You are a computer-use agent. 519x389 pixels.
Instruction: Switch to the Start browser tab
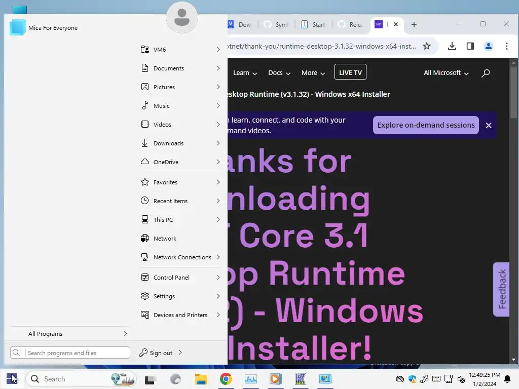point(313,24)
